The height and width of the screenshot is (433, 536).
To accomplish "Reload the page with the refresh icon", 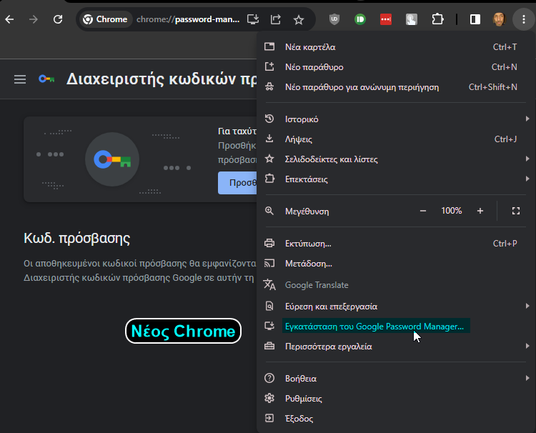I will click(58, 19).
